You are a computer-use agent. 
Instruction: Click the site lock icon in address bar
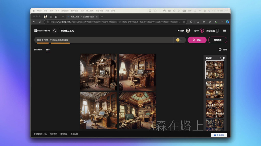(47, 22)
